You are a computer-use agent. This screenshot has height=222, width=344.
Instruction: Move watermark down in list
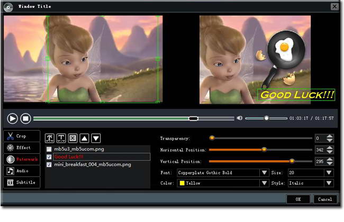click(96, 138)
